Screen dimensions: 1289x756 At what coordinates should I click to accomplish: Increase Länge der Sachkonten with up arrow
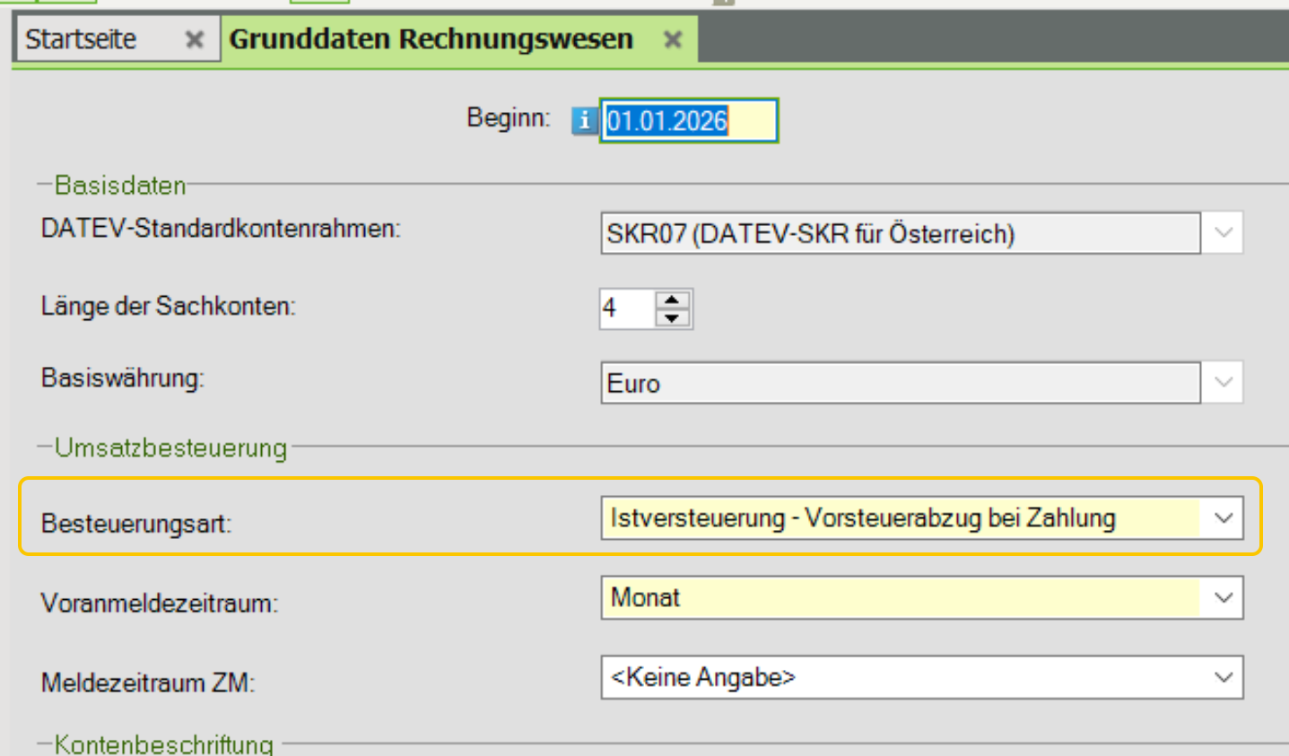672,300
